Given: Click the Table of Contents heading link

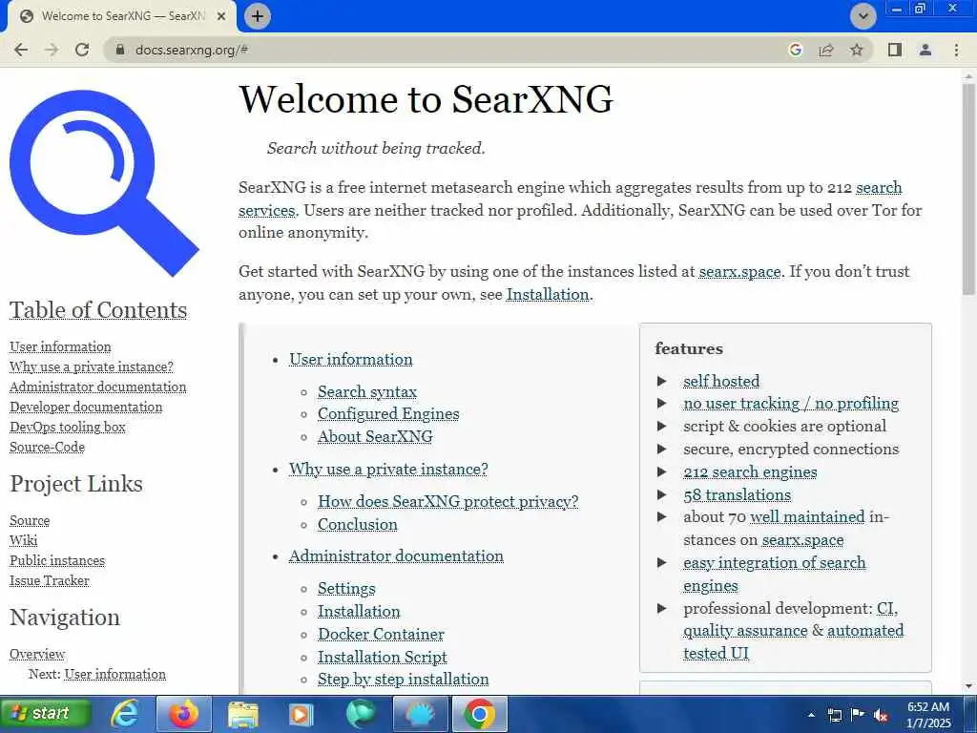Looking at the screenshot, I should (x=98, y=310).
